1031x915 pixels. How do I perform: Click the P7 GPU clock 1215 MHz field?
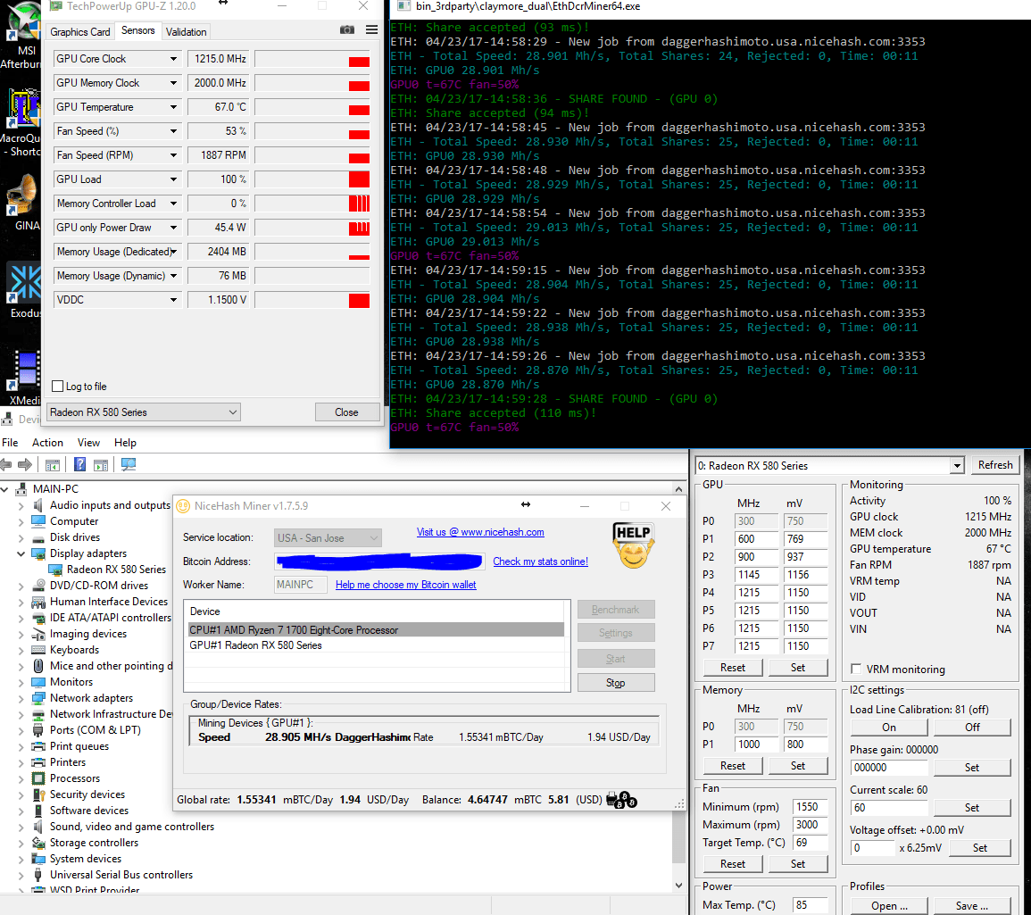pos(754,646)
